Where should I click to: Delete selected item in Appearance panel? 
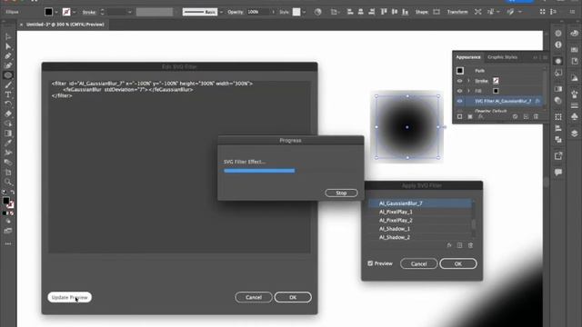[x=536, y=116]
